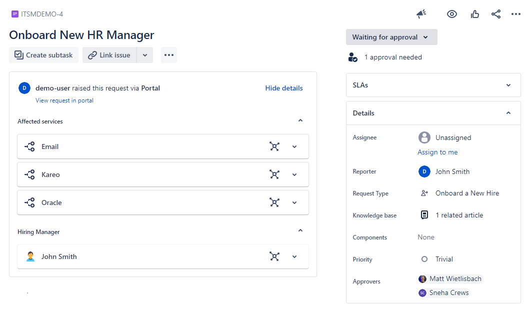The image size is (527, 330).
Task: Expand the Email service row chevron
Action: (x=294, y=147)
